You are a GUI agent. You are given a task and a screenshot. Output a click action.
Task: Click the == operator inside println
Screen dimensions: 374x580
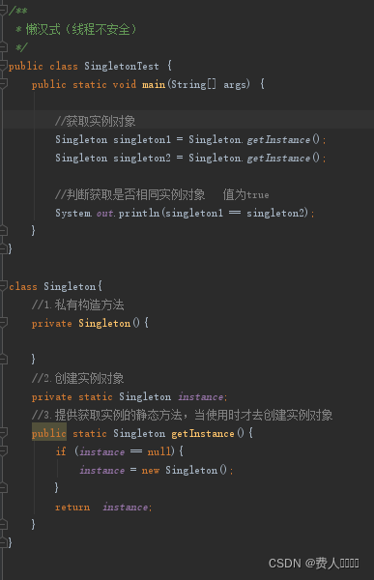(x=235, y=213)
